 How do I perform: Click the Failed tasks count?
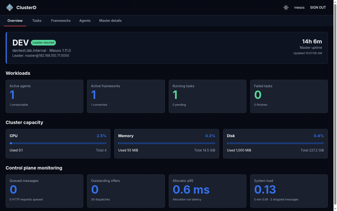258,95
